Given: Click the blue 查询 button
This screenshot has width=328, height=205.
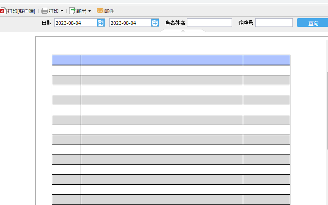Looking at the screenshot, I should (313, 23).
